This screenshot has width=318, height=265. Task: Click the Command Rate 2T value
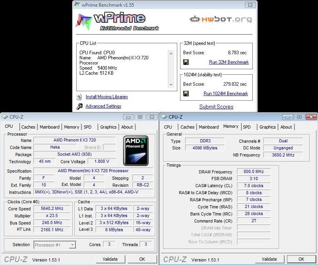coord(254,221)
